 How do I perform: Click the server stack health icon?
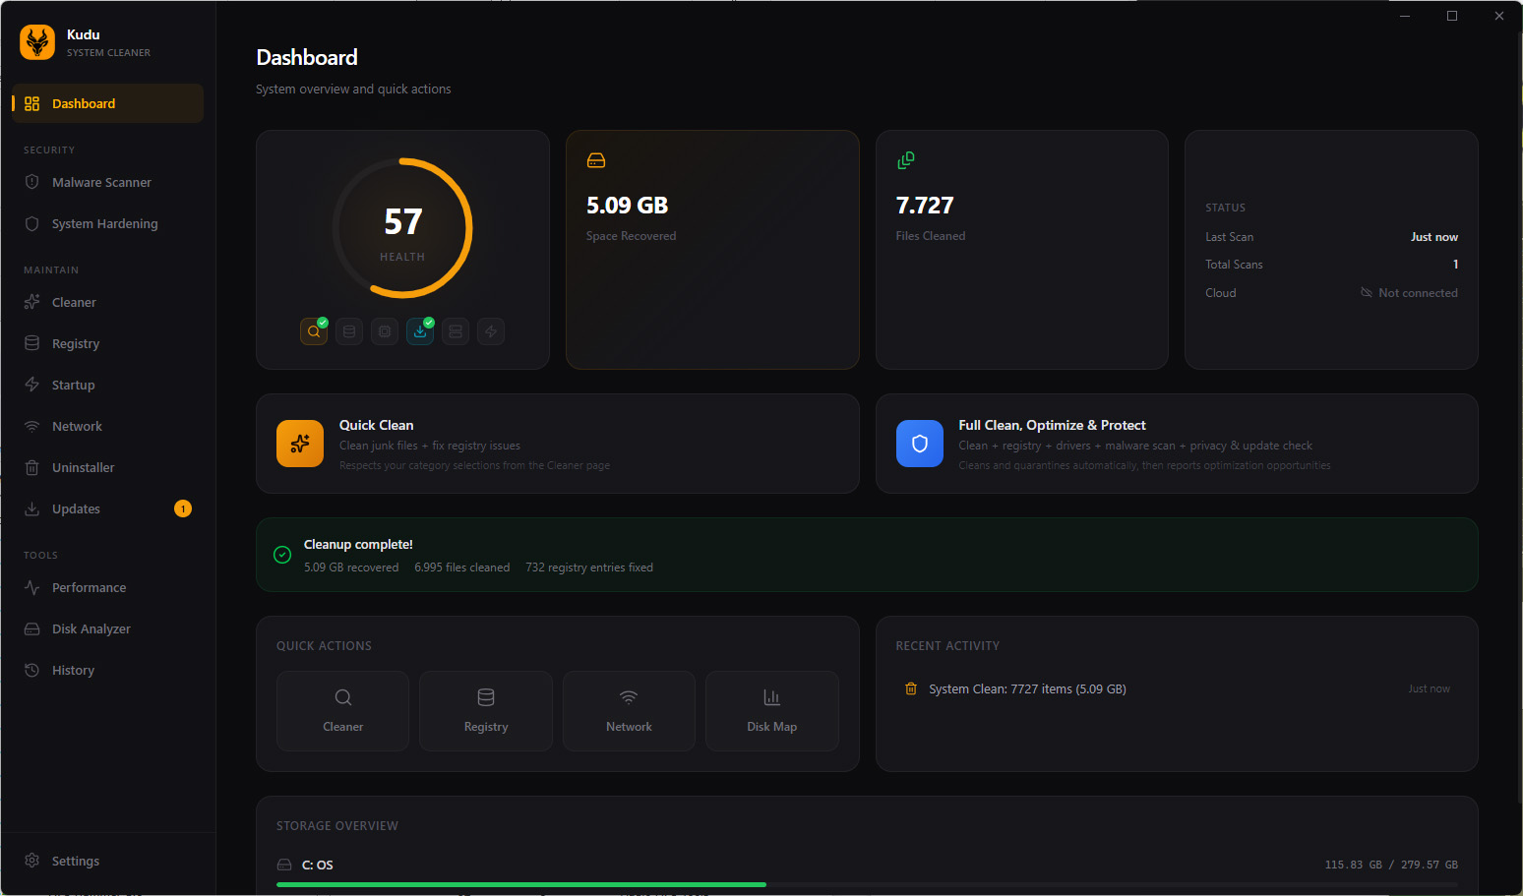pos(456,332)
